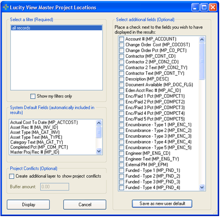This screenshot has width=221, height=217.
Task: Tick the External PM (MP_EPM) checkbox
Action: pyautogui.click(x=121, y=165)
